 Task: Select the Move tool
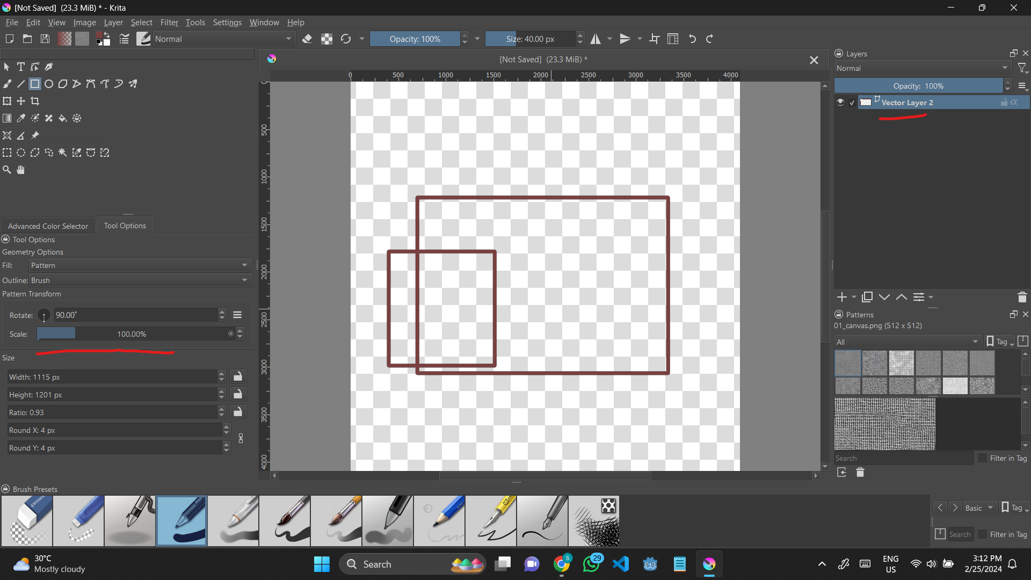coord(21,101)
